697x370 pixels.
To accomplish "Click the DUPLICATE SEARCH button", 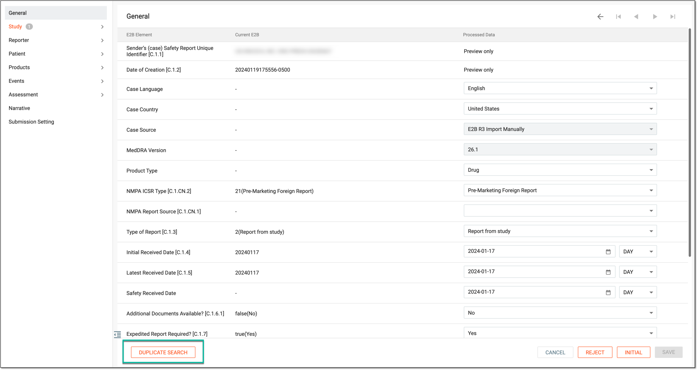I will pyautogui.click(x=163, y=352).
